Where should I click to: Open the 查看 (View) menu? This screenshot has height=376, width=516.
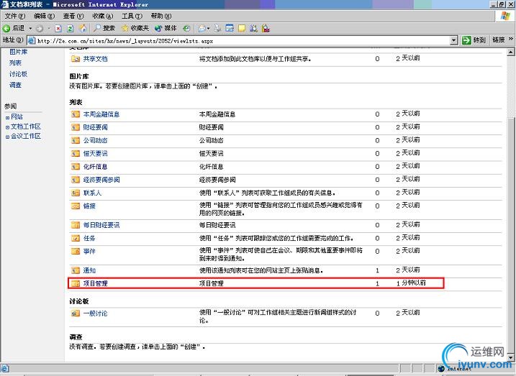(73, 16)
